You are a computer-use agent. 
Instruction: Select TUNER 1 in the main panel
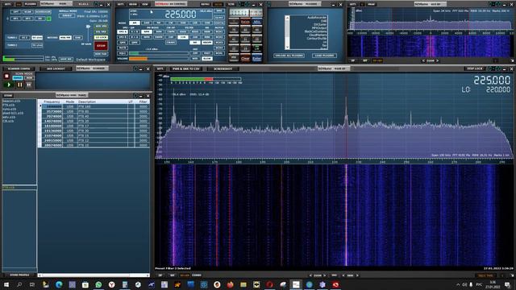pos(12,38)
